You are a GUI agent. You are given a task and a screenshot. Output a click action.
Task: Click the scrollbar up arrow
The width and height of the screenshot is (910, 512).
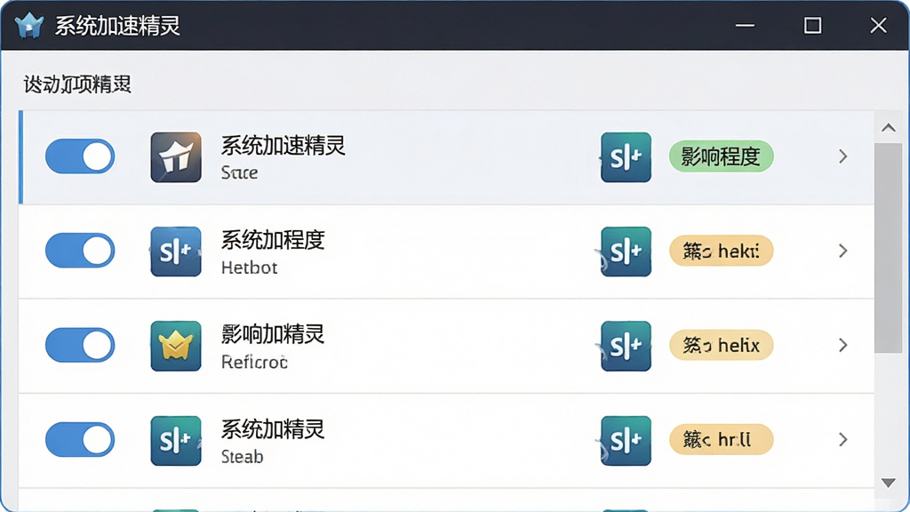[x=888, y=128]
